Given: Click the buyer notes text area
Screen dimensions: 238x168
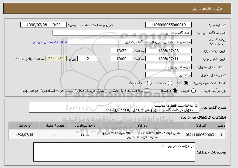Looking at the screenshot, I should [114, 152].
